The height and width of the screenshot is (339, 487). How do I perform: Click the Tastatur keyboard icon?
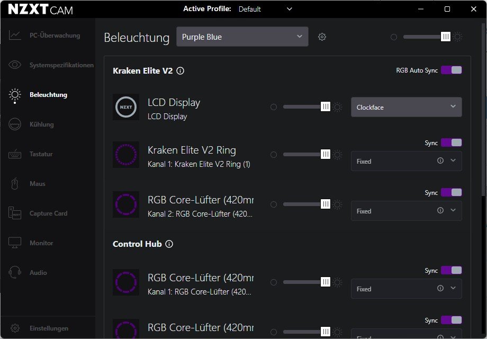(x=15, y=154)
